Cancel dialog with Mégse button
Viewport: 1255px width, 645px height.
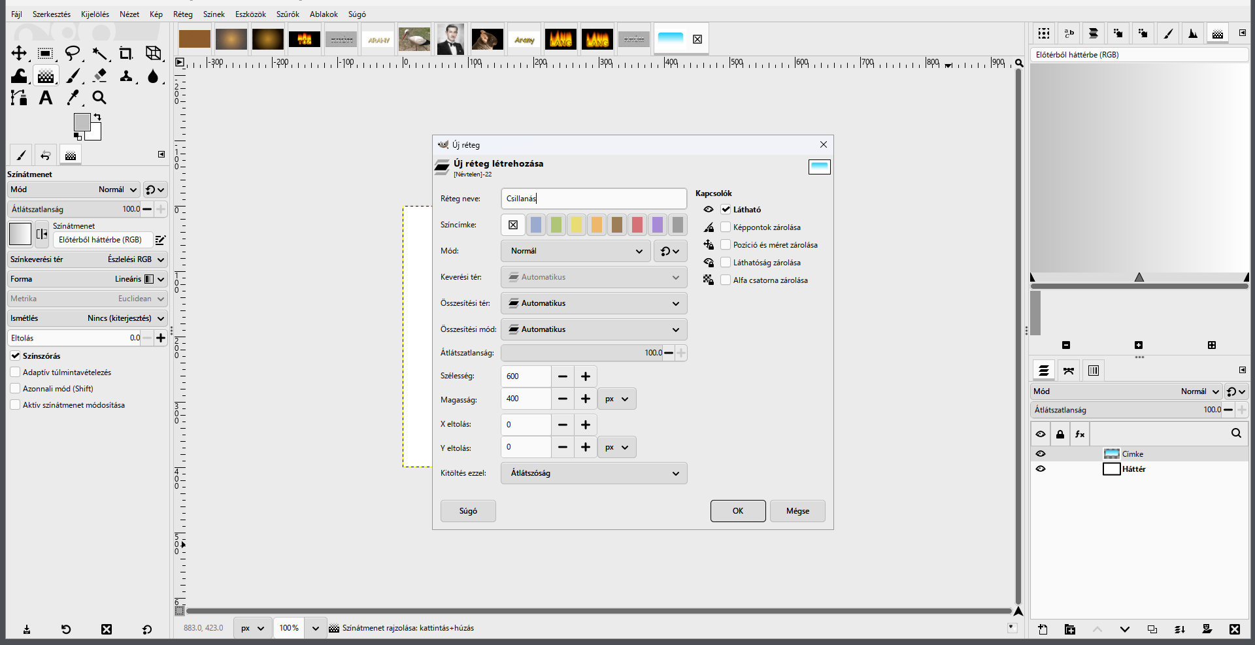pyautogui.click(x=797, y=511)
